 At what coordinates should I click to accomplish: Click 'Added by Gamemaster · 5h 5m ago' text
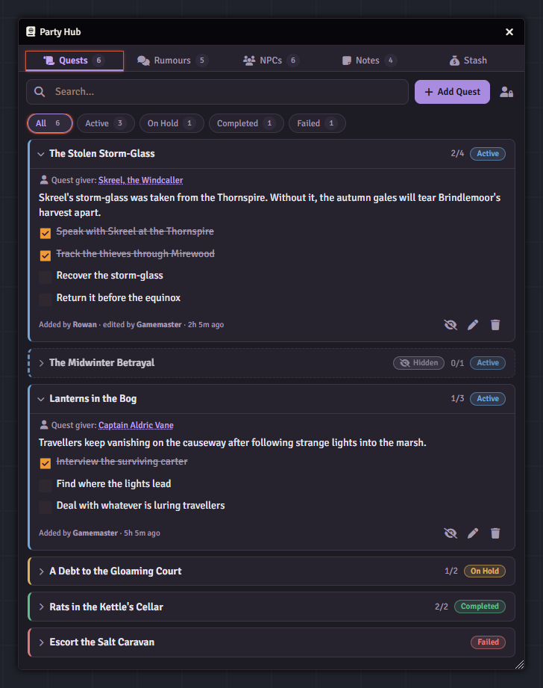coord(99,533)
